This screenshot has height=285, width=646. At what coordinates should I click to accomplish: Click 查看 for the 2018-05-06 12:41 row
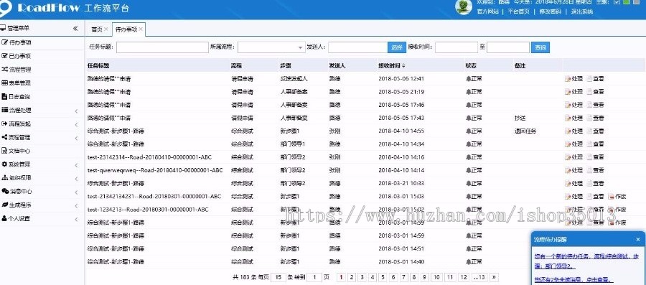tap(595, 78)
